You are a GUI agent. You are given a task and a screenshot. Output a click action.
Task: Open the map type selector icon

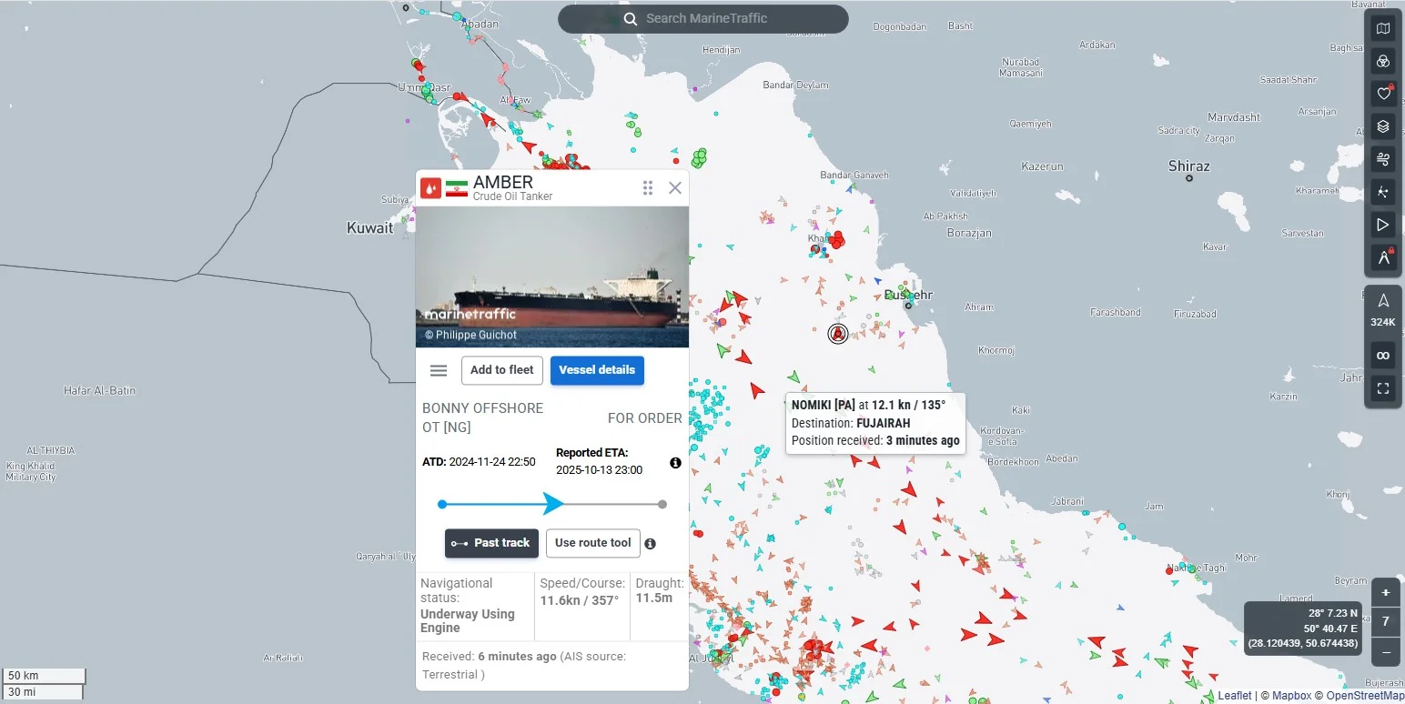[1383, 29]
